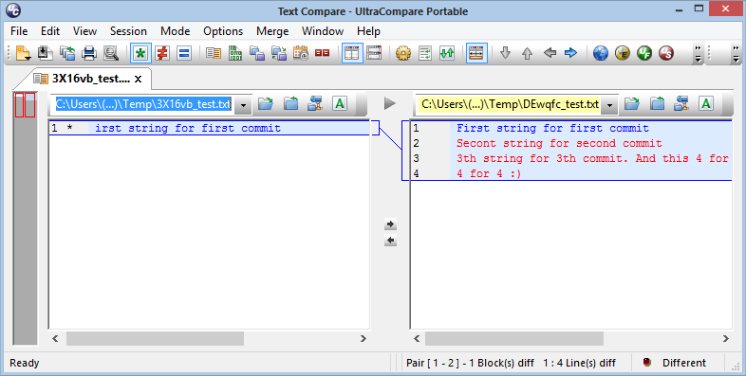746x376 pixels.
Task: Click the reload files toolbar icon
Action: coord(67,53)
